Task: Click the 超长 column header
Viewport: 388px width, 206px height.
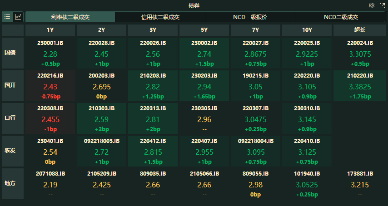Action: pyautogui.click(x=360, y=30)
